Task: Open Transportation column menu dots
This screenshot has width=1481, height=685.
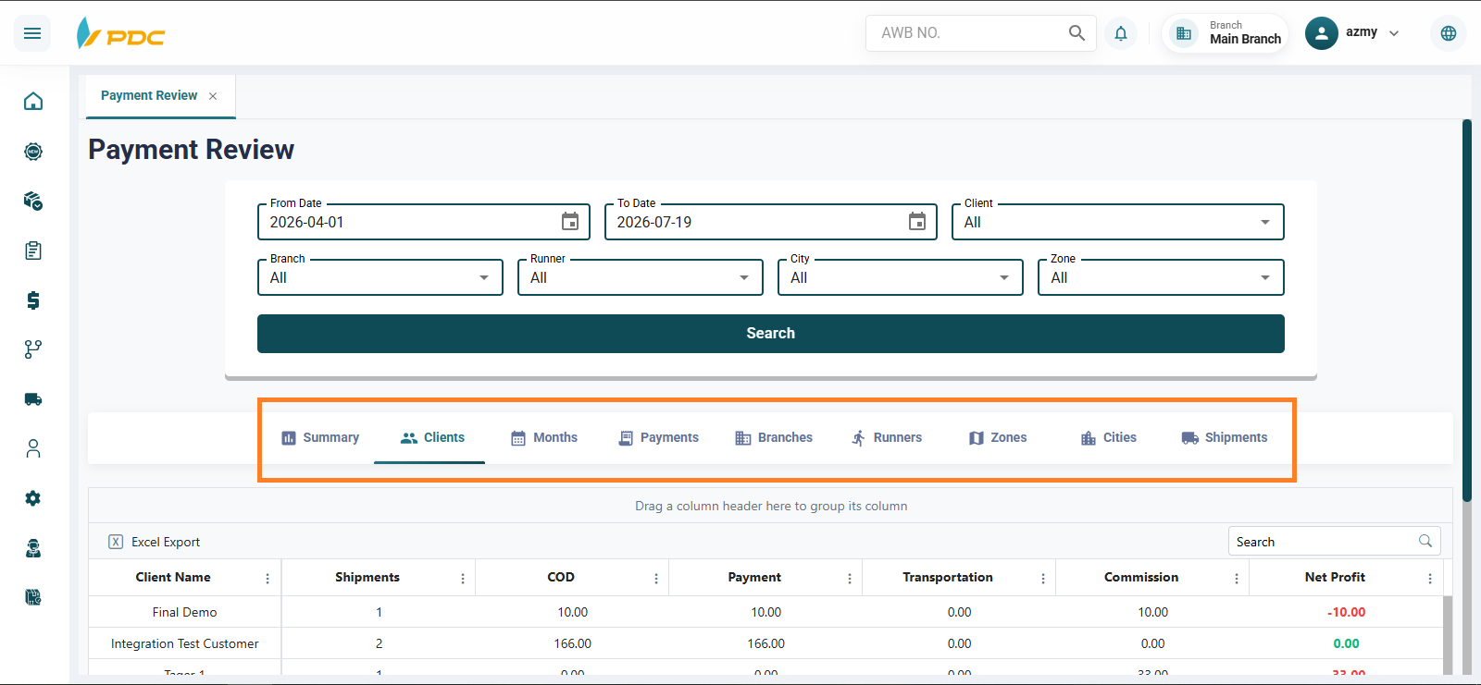Action: pos(1043,579)
